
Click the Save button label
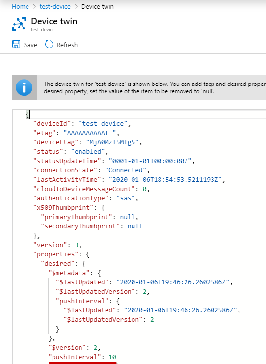point(30,45)
